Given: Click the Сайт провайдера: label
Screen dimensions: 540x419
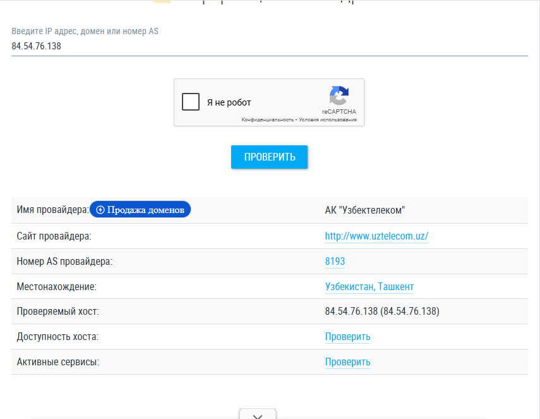Looking at the screenshot, I should [x=54, y=236].
